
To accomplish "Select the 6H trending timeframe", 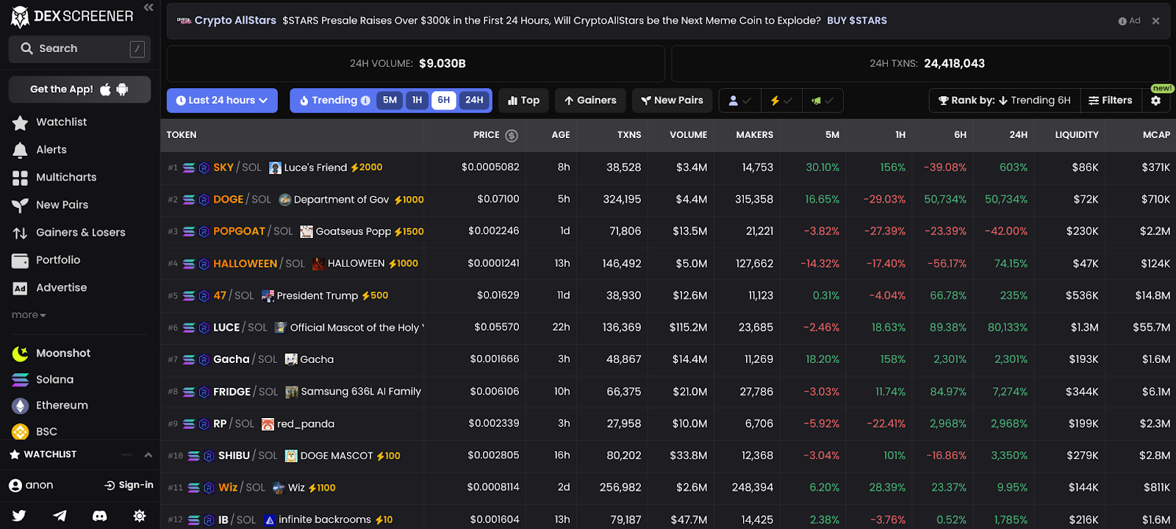I will click(x=444, y=100).
